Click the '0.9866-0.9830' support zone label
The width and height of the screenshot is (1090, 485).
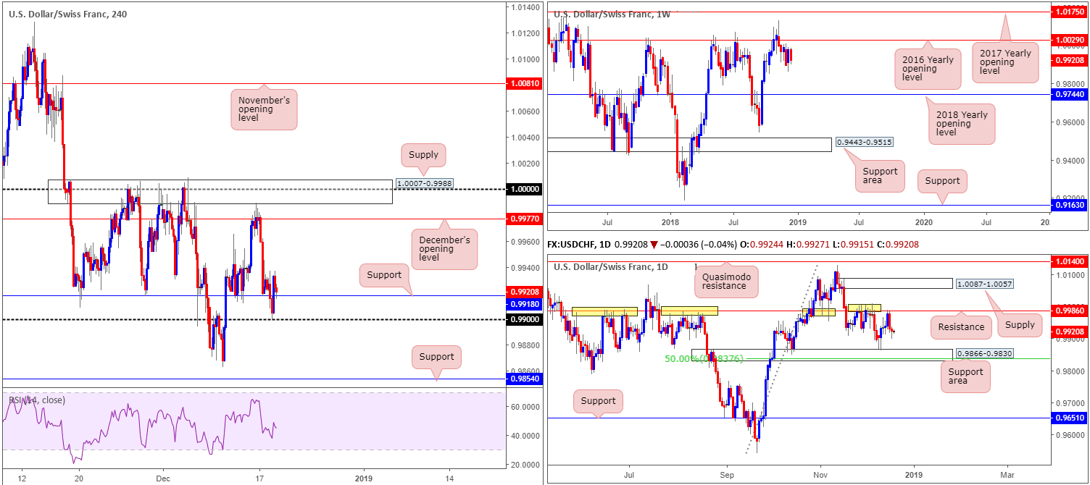[x=983, y=353]
